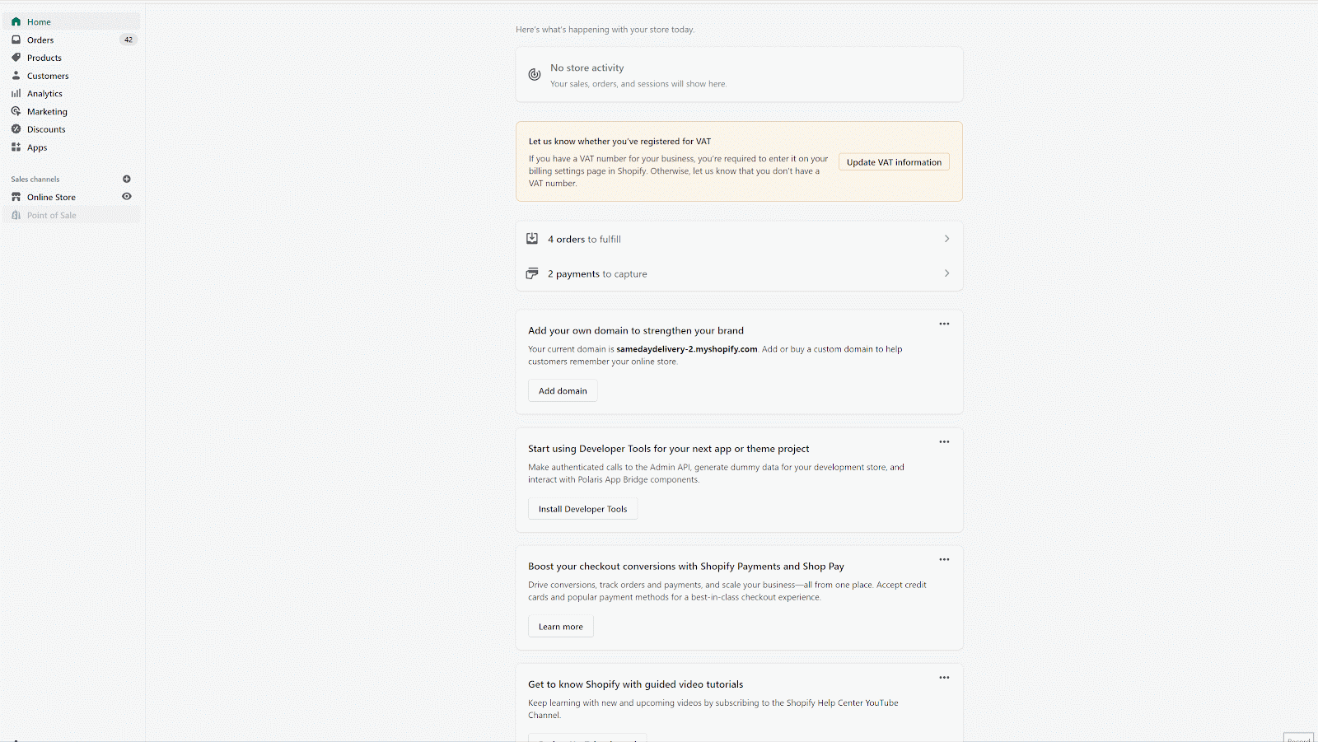Viewport: 1318px width, 742px height.
Task: Open options menu on video tutorials card
Action: 944,678
